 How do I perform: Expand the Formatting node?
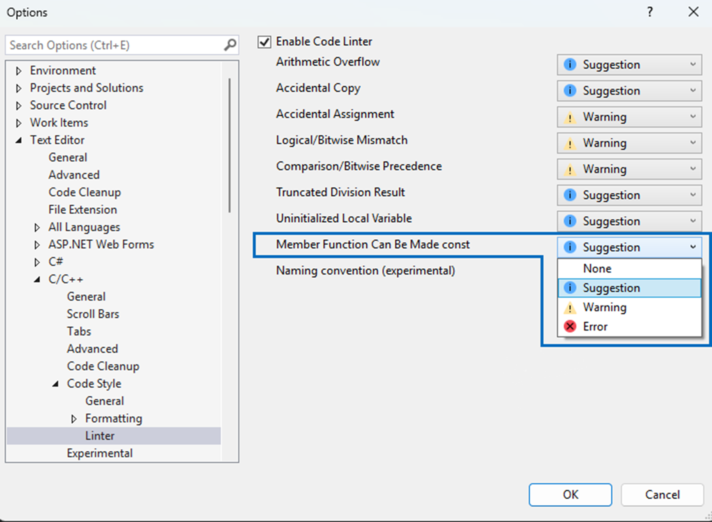click(74, 419)
